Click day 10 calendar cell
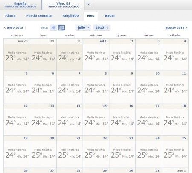 click(x=149, y=87)
